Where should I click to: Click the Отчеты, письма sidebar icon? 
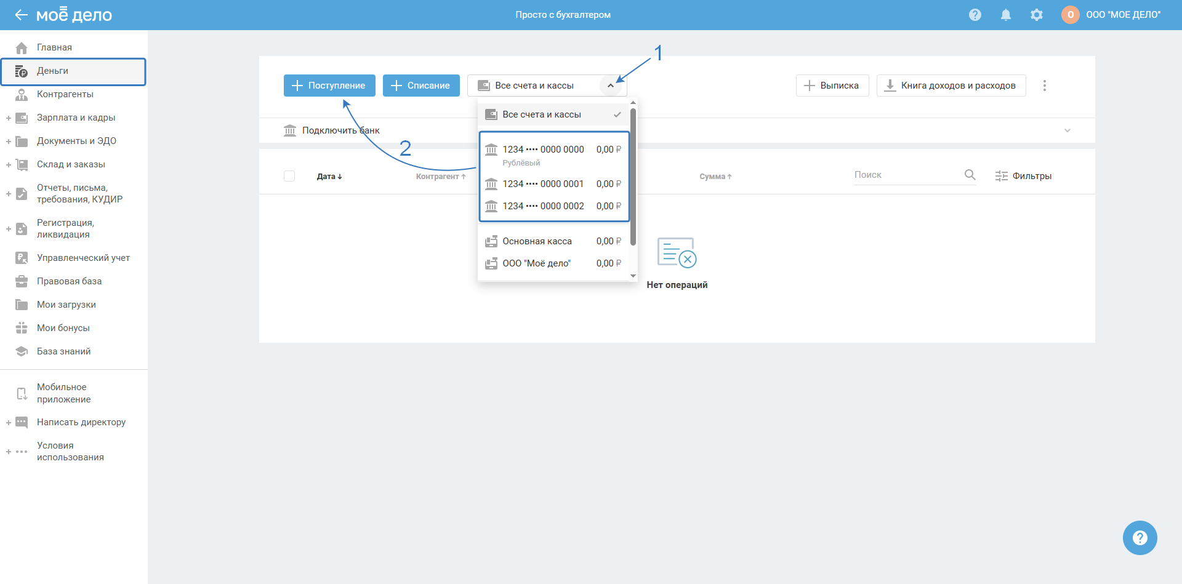click(22, 194)
